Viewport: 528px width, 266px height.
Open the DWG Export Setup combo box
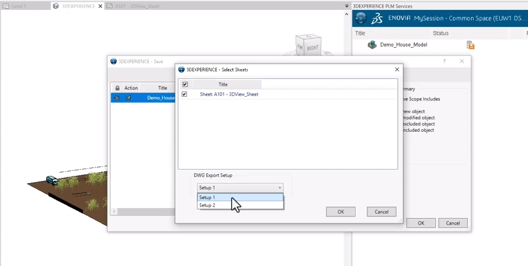coord(240,188)
